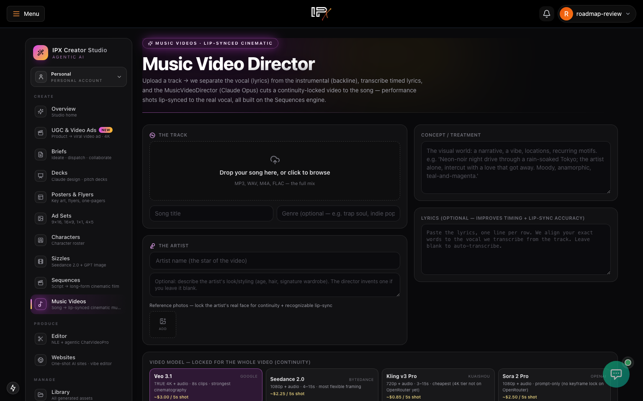Click the UGC & Video Ads clapperboard icon

(41, 133)
